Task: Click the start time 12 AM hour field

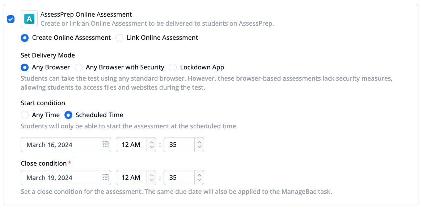Action: pos(131,145)
